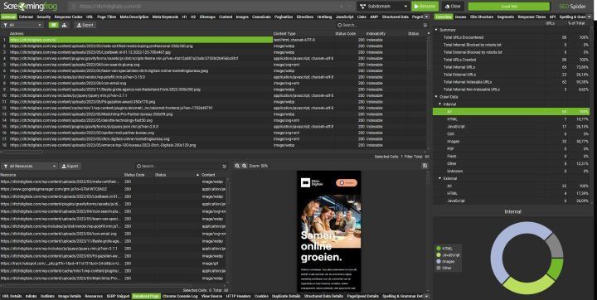Switch to the Canonicals tab
The image size is (597, 300).
[x=261, y=17]
